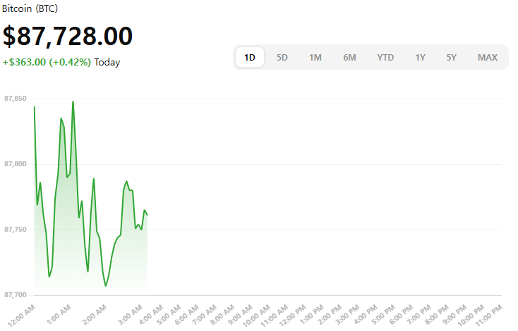
Task: Open the 6M chart view
Action: 349,57
